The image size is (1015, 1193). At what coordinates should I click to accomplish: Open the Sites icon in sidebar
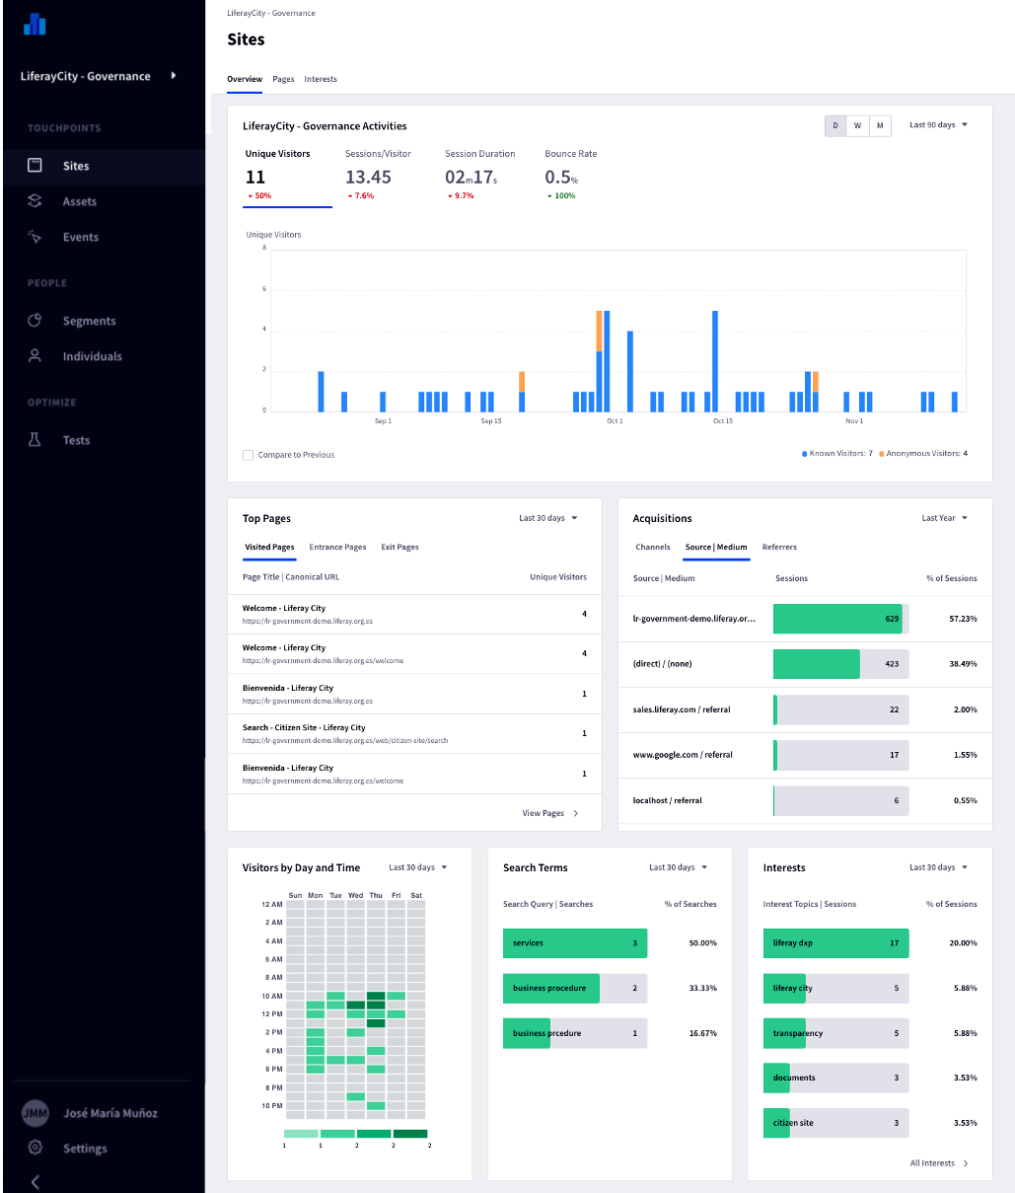point(35,166)
